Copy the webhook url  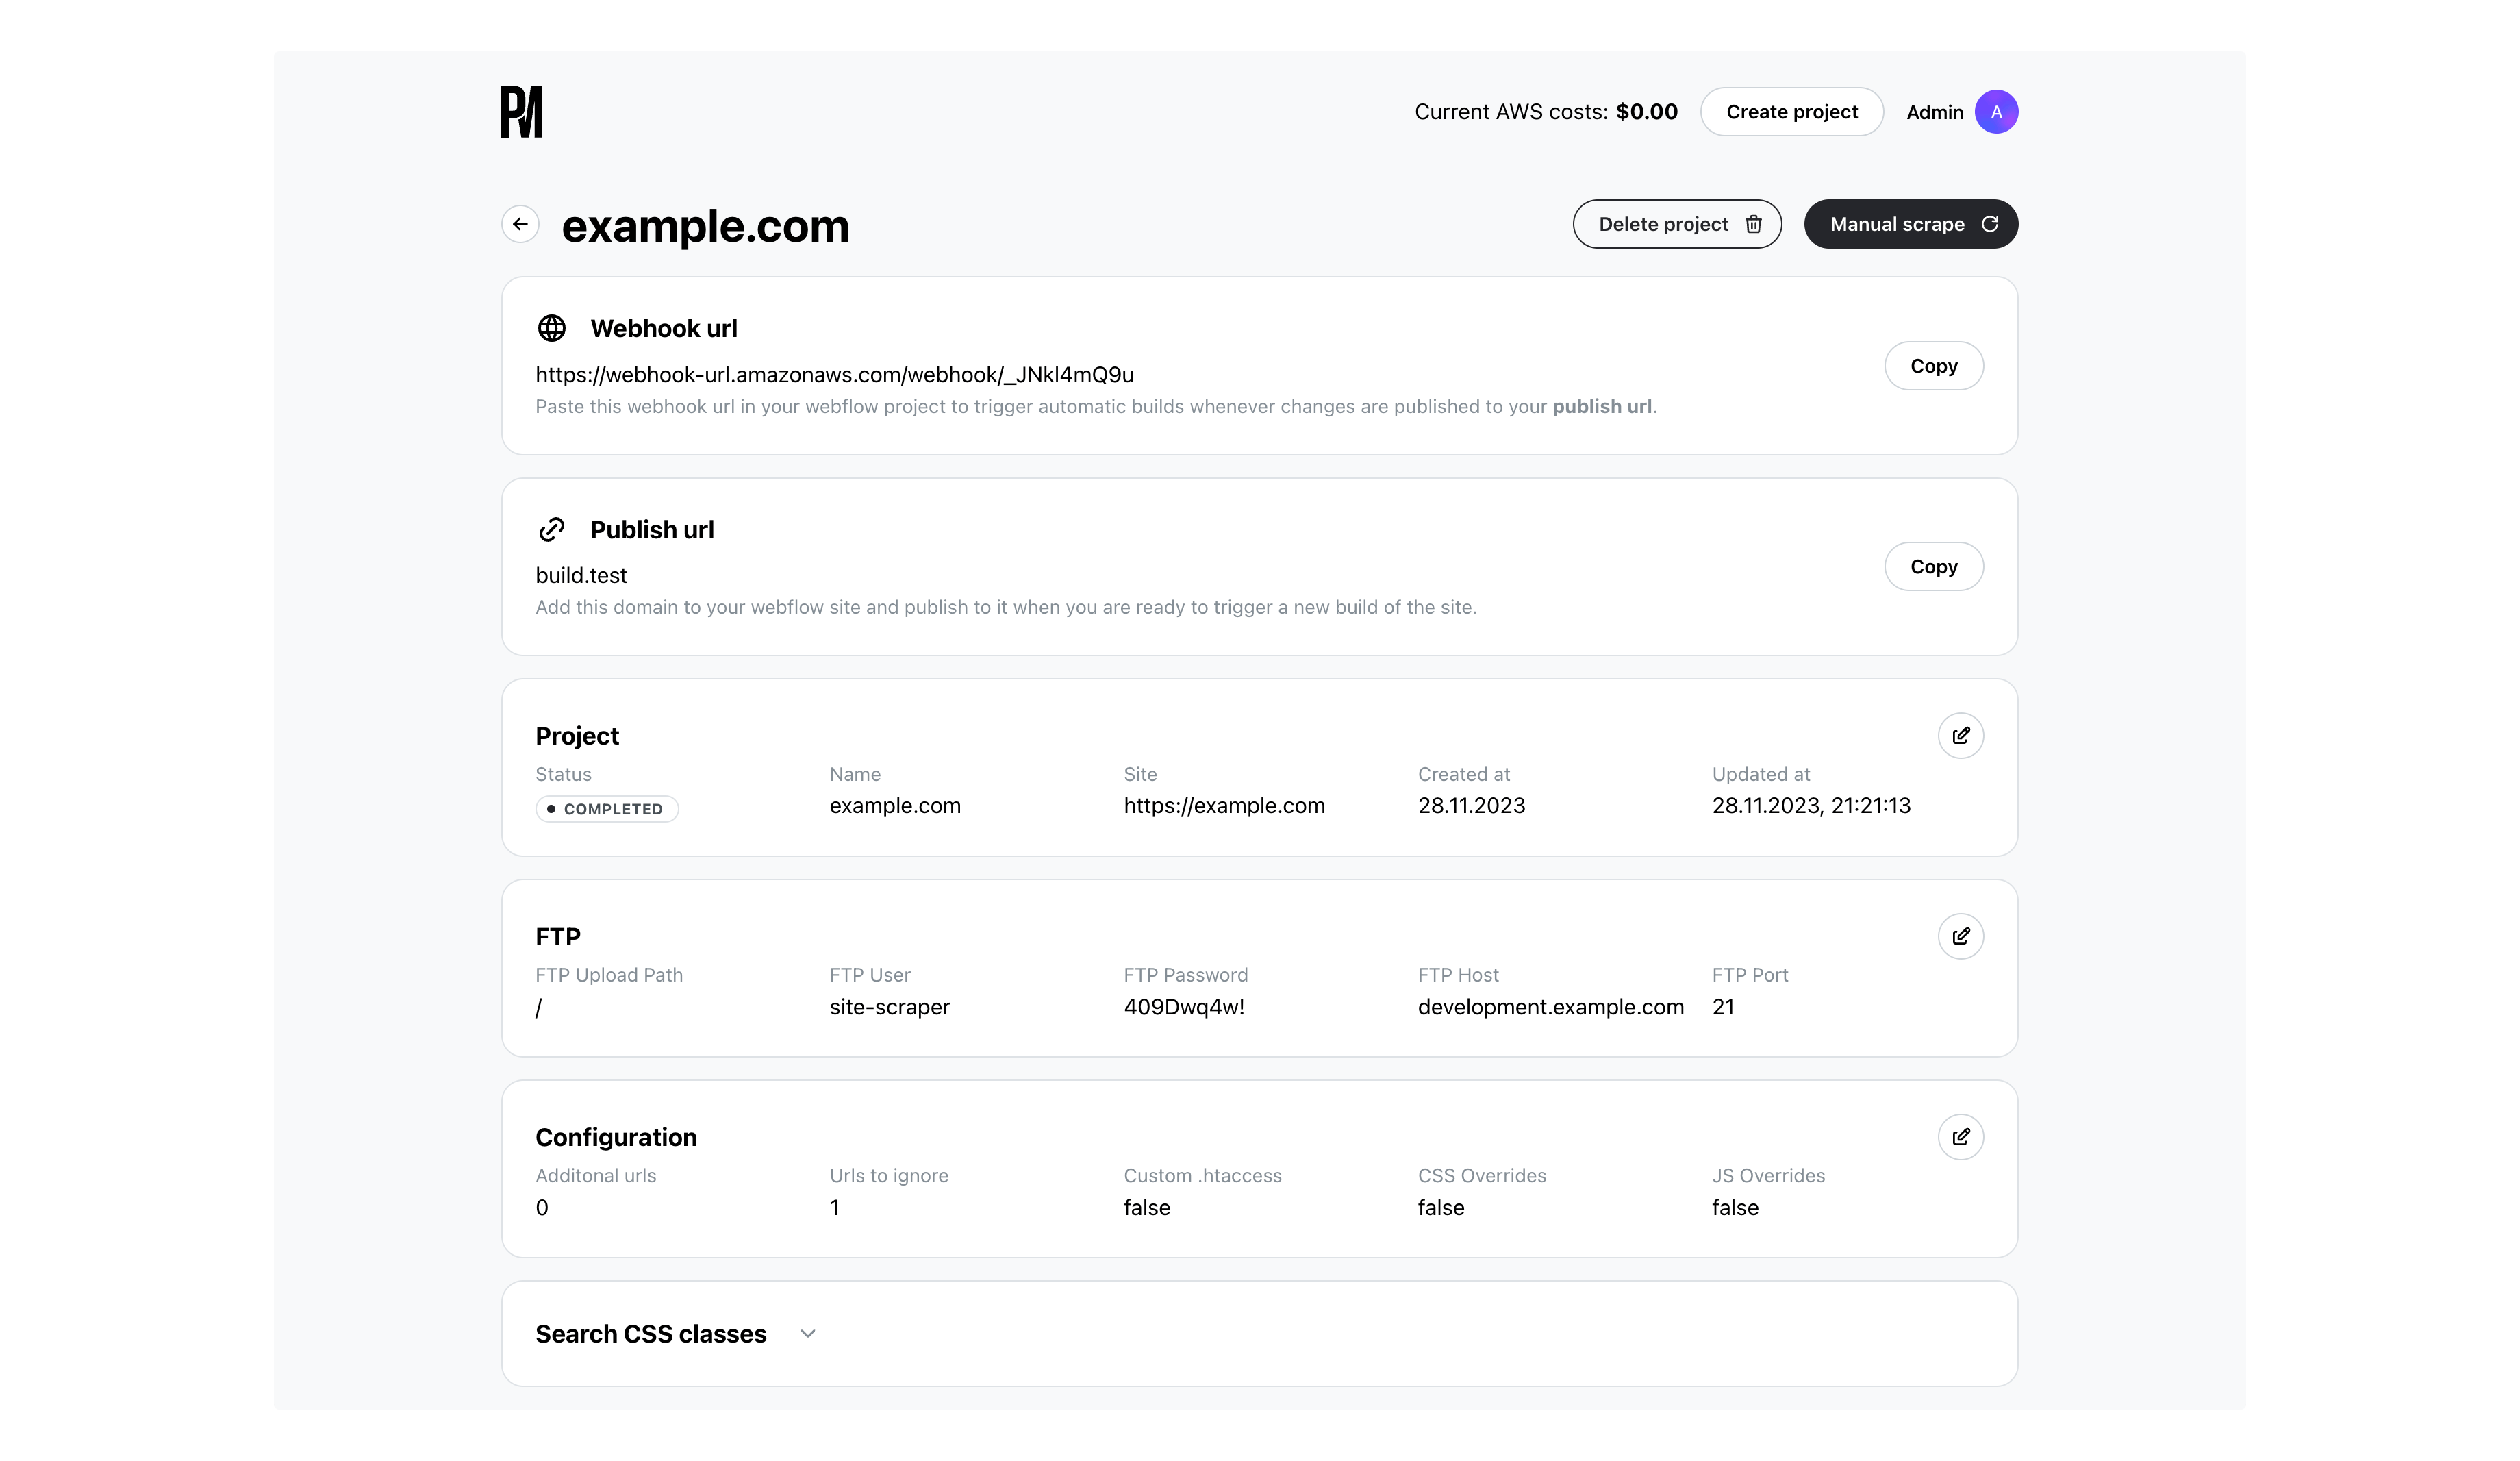coord(1933,366)
